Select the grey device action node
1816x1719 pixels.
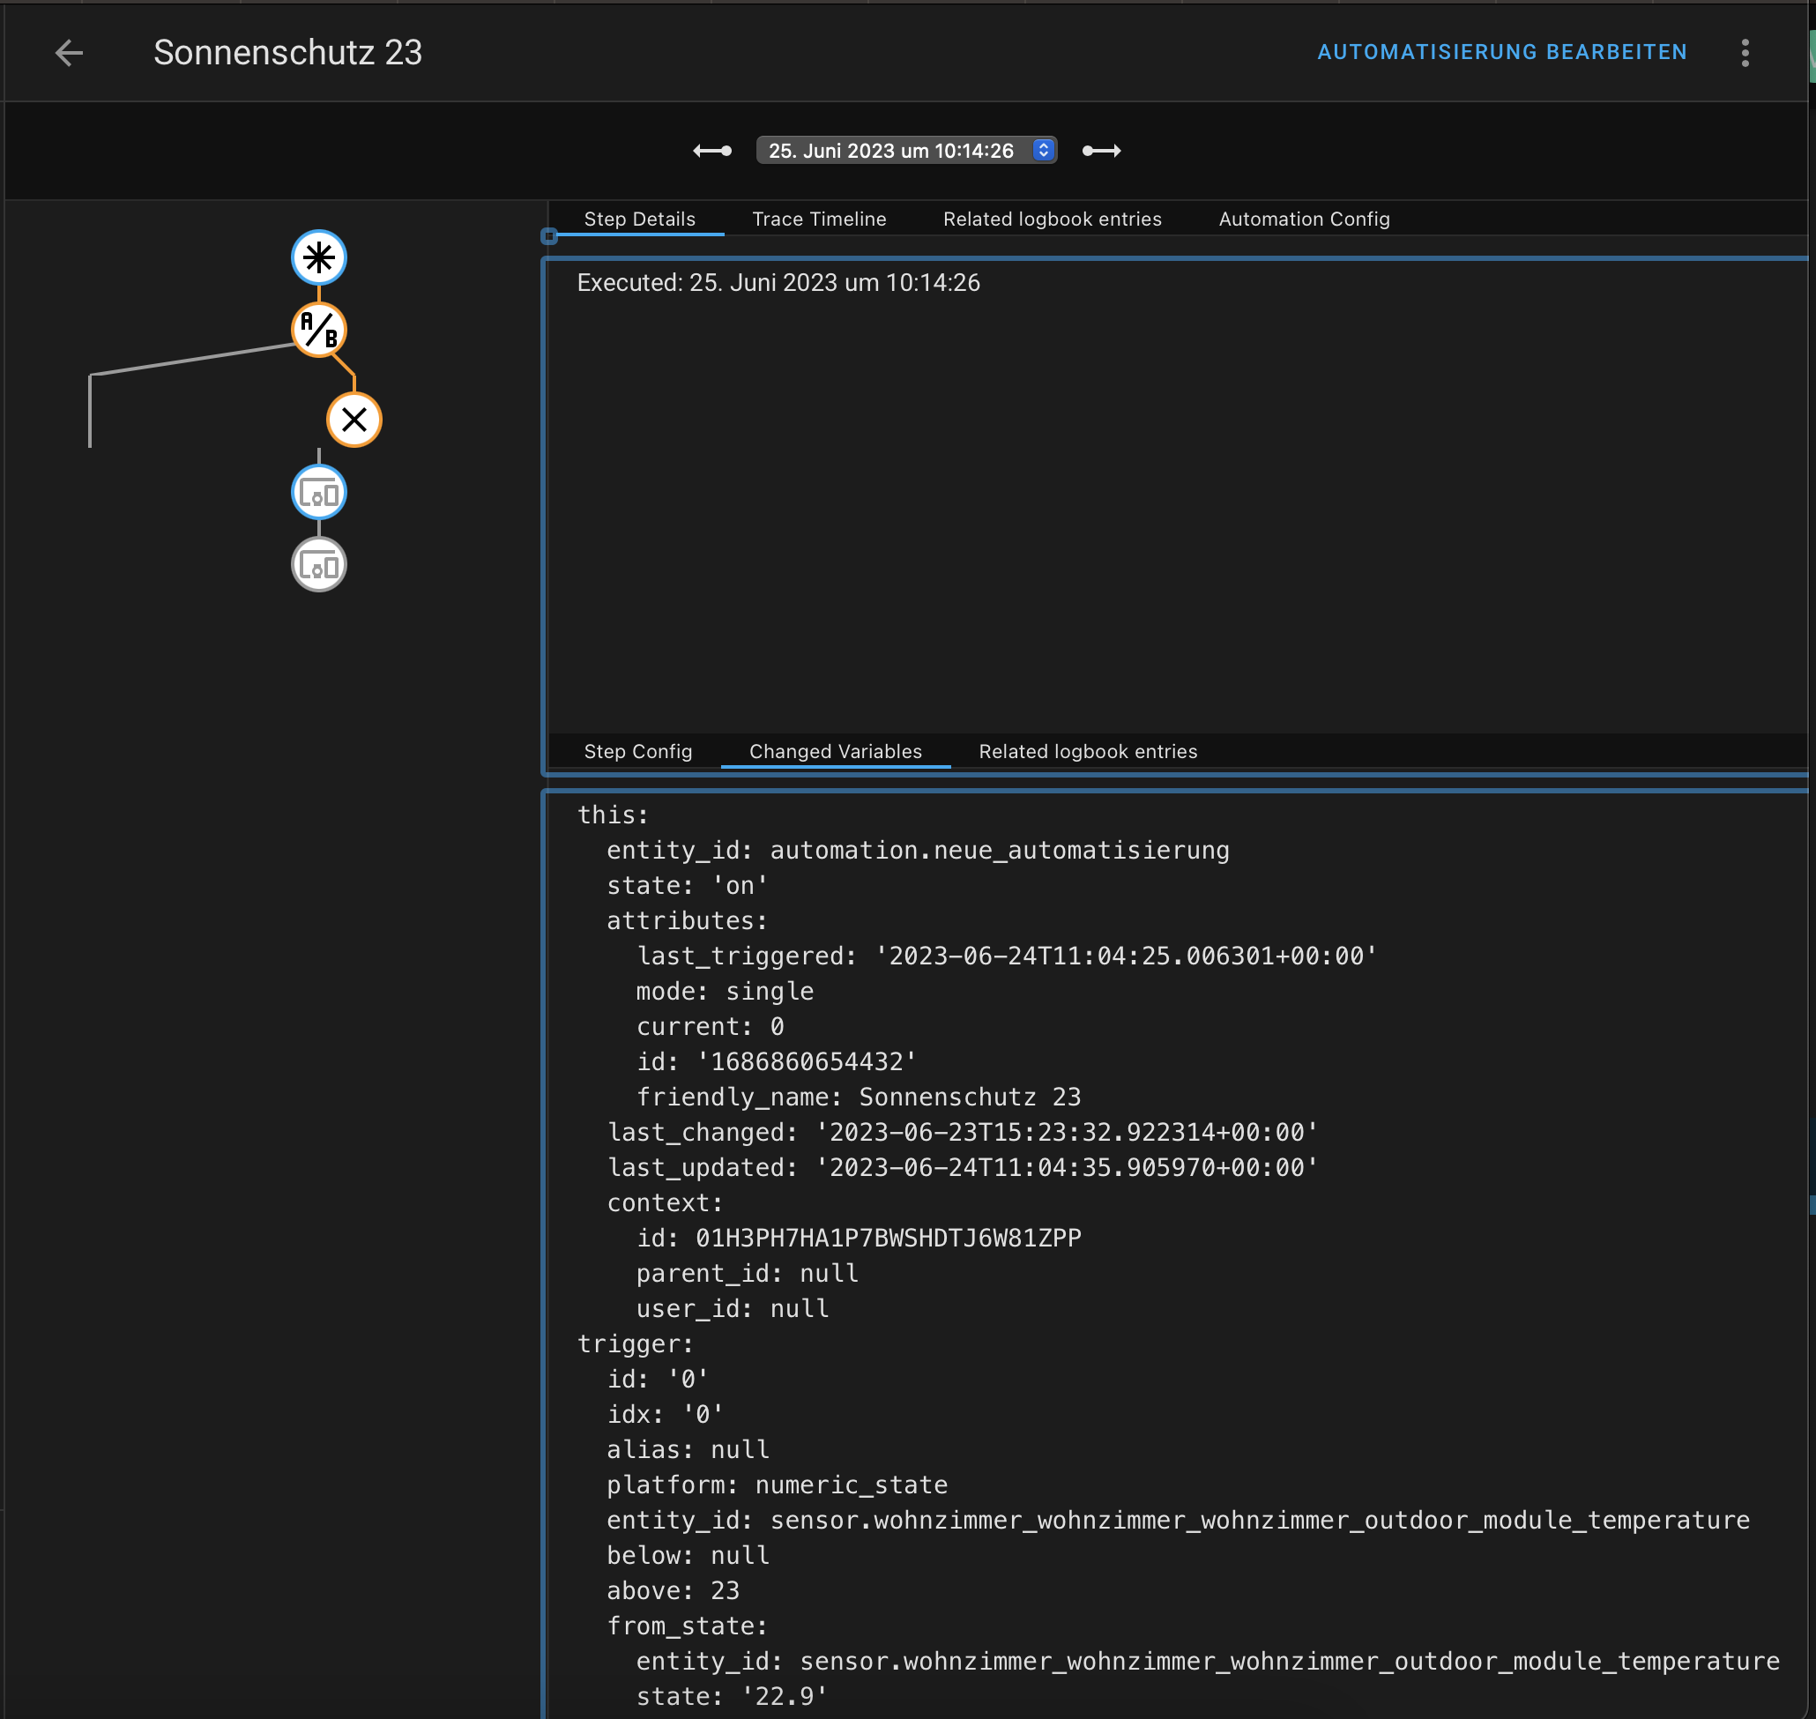coord(319,565)
